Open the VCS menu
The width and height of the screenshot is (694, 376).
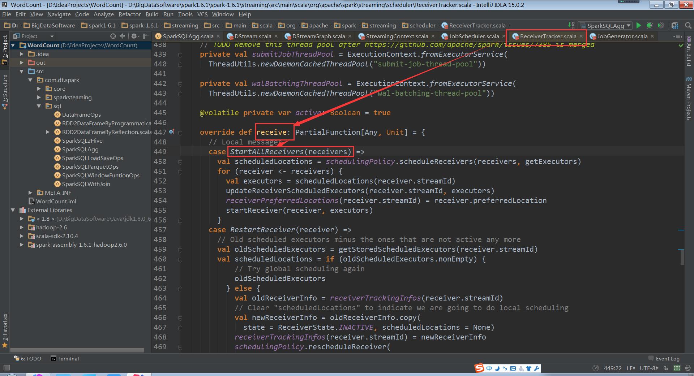(202, 14)
